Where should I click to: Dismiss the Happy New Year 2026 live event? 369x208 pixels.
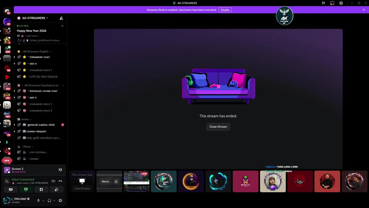tap(62, 26)
